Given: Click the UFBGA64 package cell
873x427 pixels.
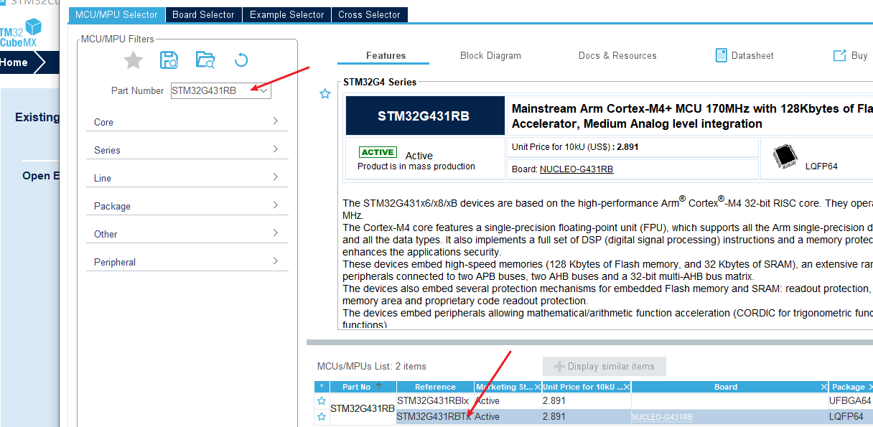Looking at the screenshot, I should point(851,400).
